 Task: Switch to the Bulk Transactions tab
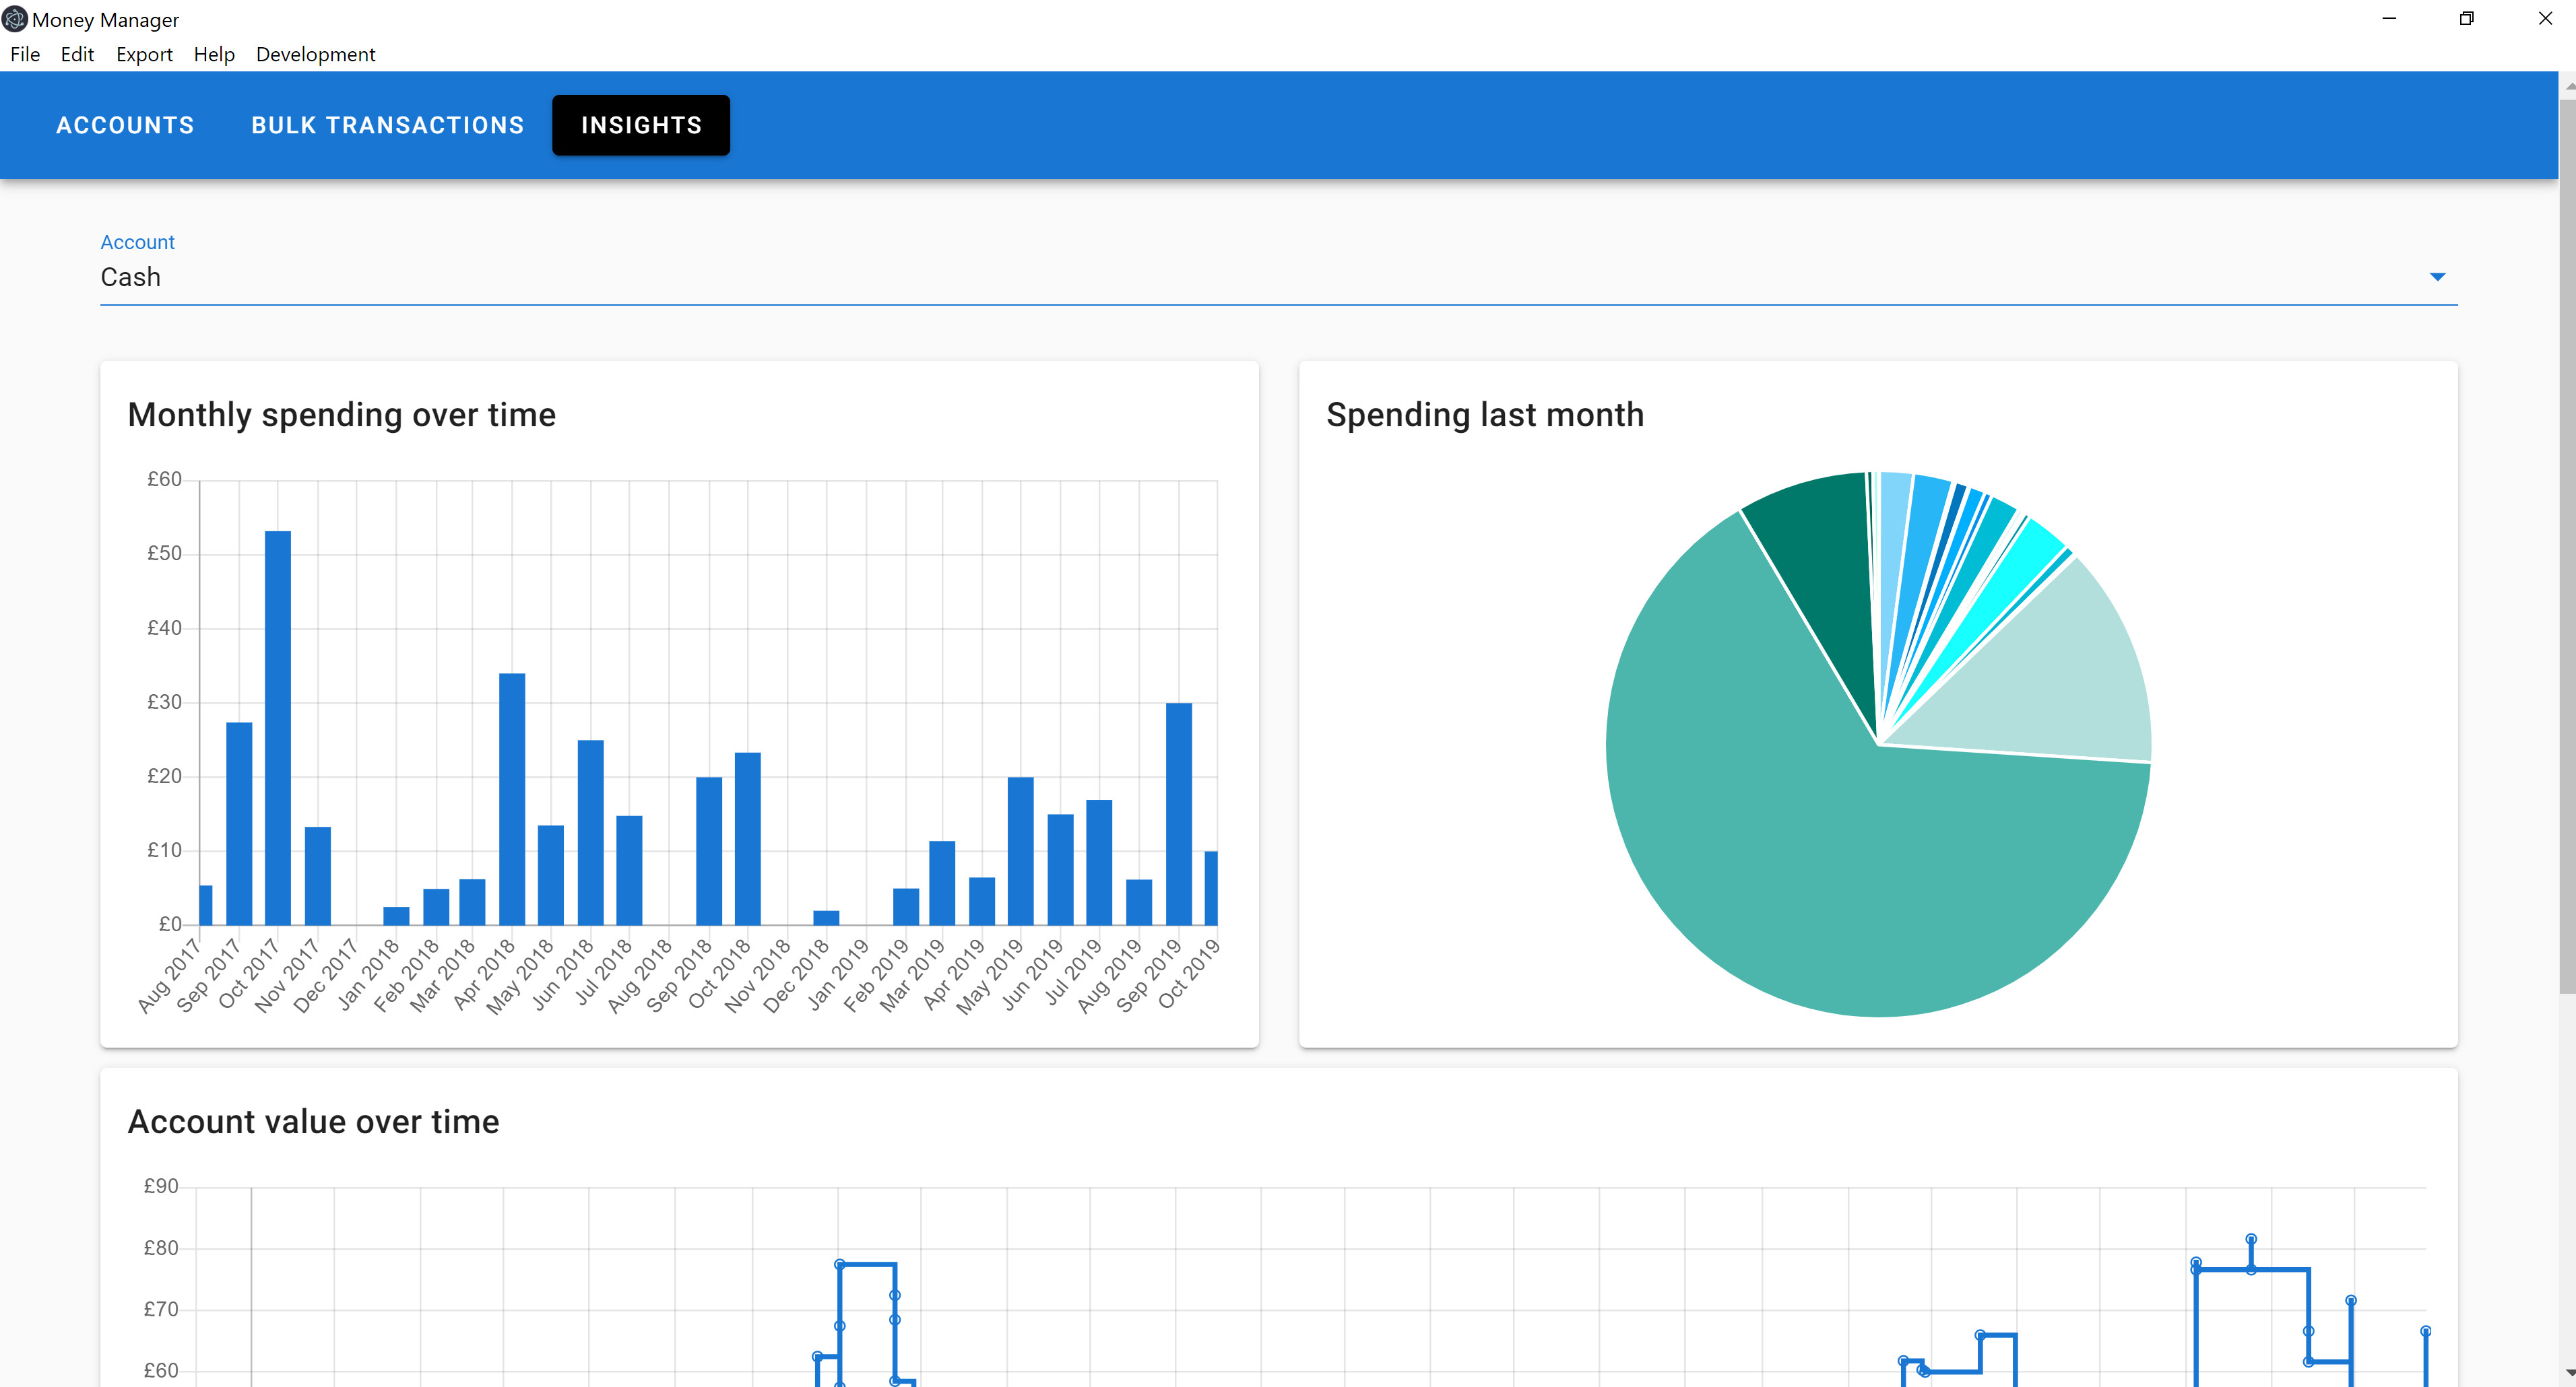pos(387,125)
